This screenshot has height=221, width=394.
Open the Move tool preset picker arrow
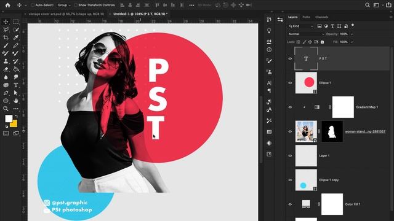(x=25, y=6)
